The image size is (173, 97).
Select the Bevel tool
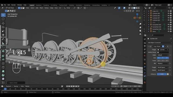point(3,60)
